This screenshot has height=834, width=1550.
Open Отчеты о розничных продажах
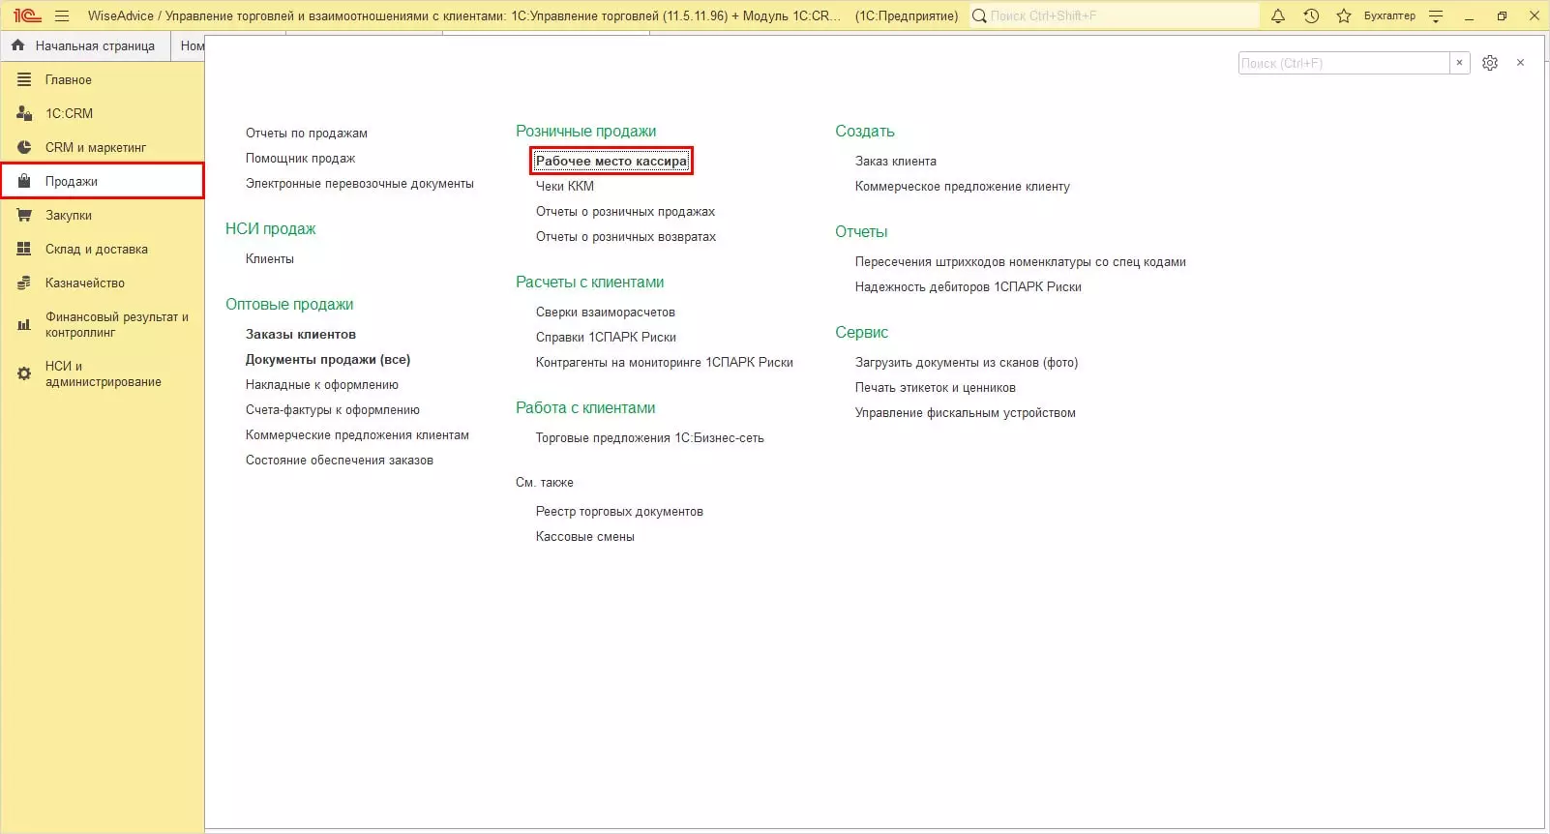tap(626, 212)
